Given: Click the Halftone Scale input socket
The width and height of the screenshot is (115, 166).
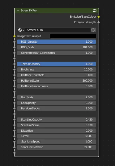Looking at the screenshot, I should click(x=15, y=81).
